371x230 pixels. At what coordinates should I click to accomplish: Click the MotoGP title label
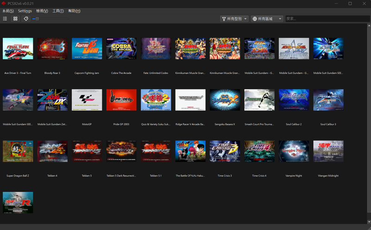(x=87, y=124)
